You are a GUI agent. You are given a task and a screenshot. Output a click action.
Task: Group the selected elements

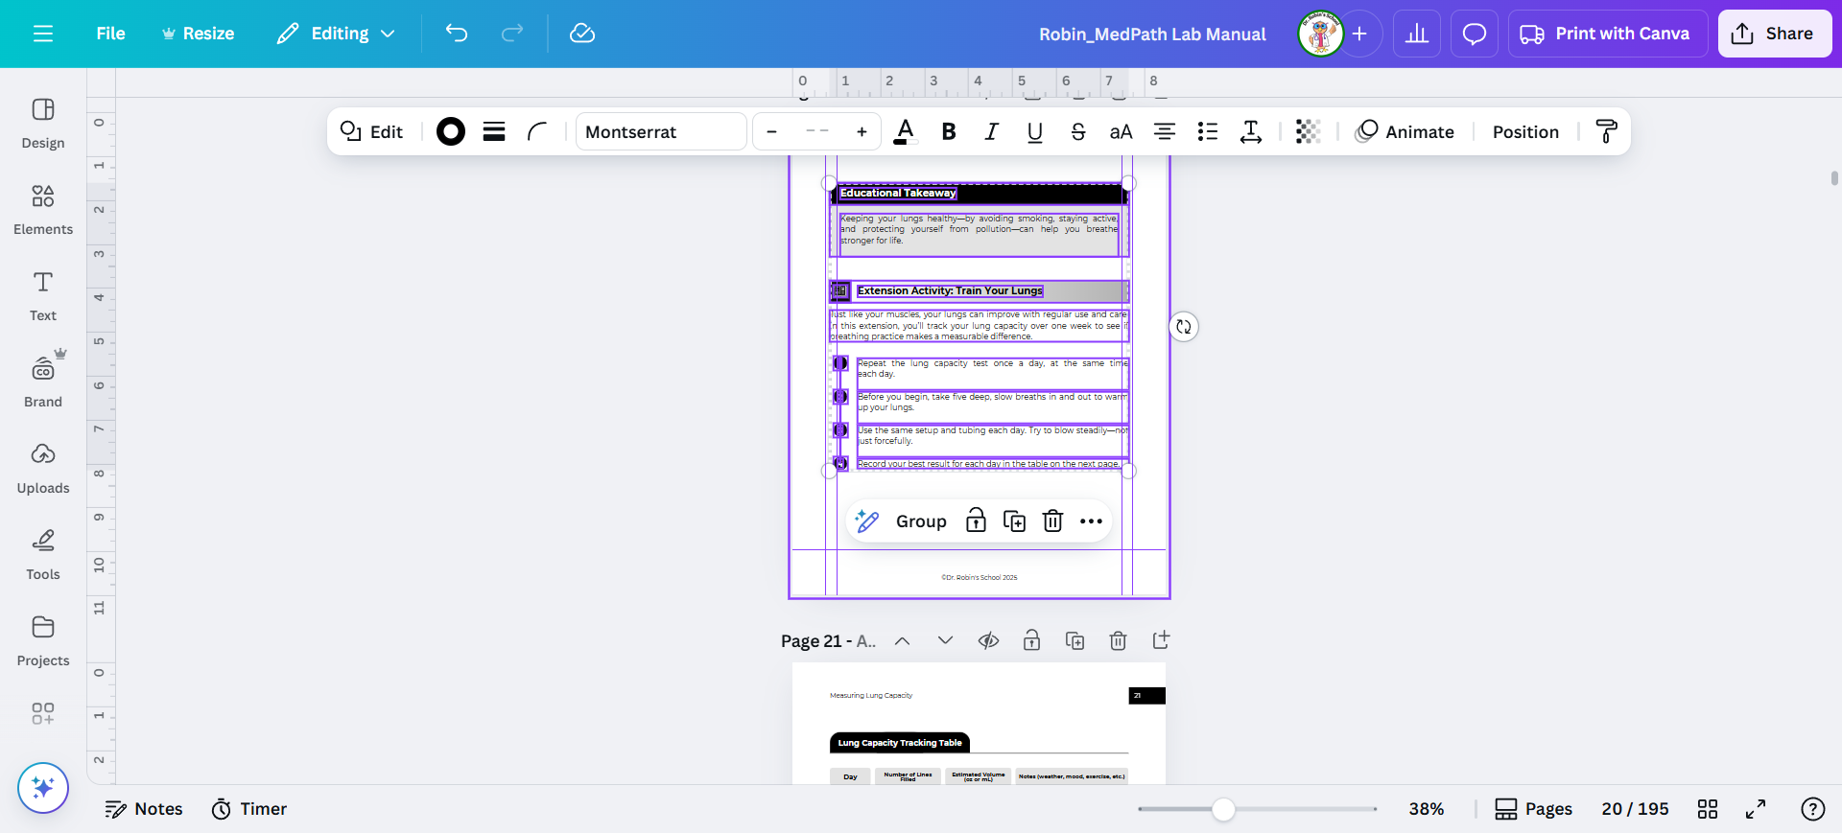coord(920,521)
